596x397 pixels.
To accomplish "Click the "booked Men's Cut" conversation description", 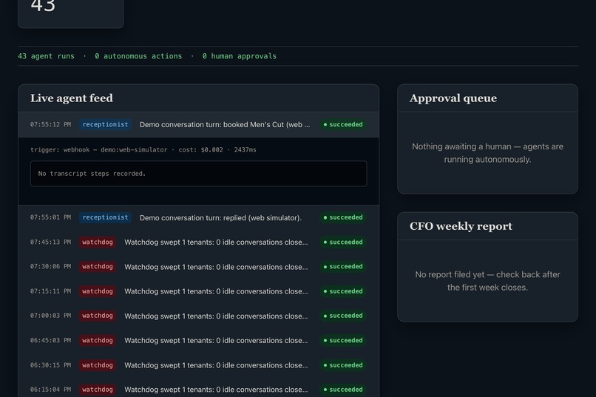I will click(x=225, y=125).
